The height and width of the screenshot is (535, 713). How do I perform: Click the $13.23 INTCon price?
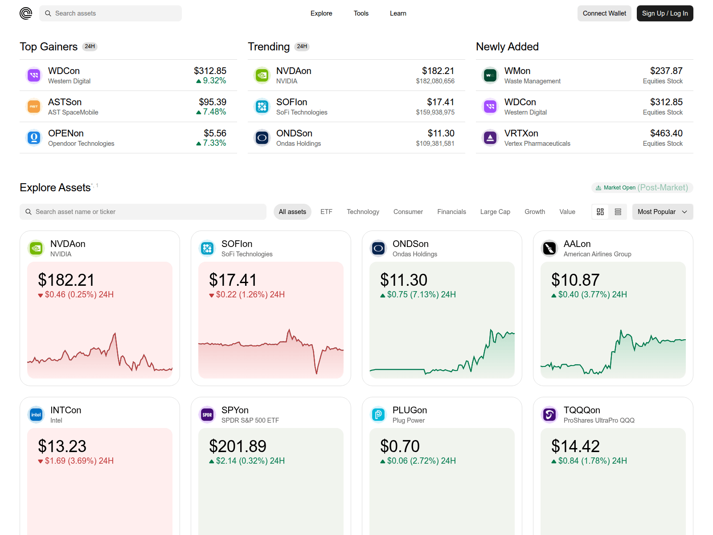tap(62, 446)
